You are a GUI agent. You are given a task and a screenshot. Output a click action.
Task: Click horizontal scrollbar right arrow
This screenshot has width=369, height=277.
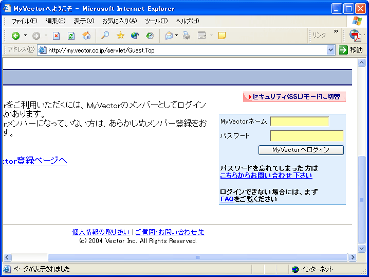[353, 257]
